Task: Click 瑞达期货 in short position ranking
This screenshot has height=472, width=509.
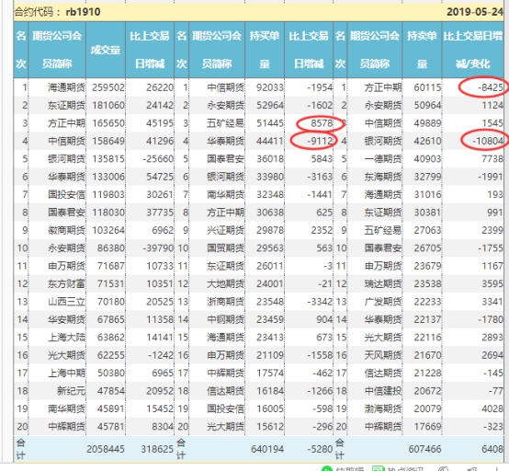Action: pyautogui.click(x=383, y=284)
